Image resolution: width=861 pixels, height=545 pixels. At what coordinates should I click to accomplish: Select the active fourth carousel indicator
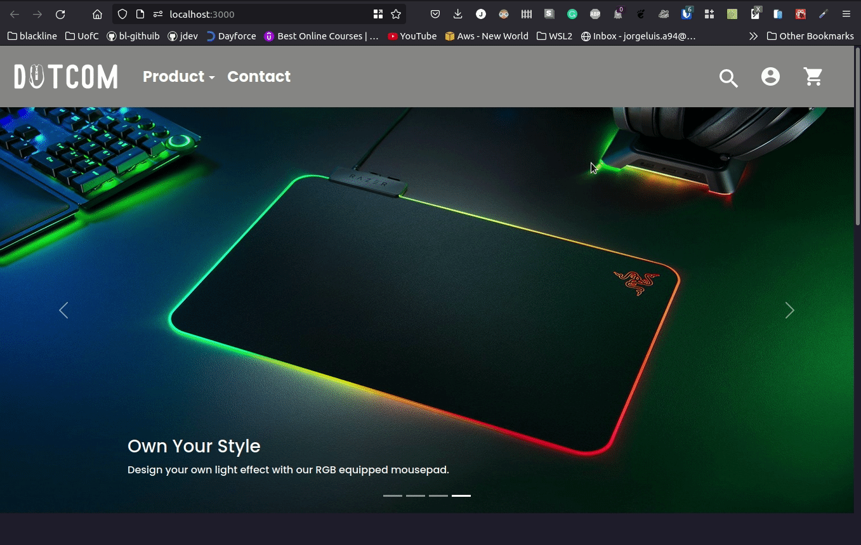(461, 496)
